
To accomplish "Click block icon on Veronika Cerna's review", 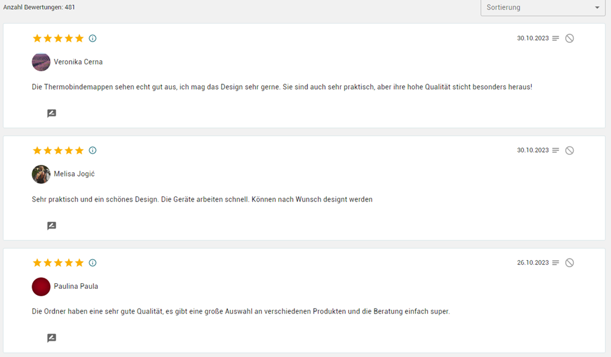I will click(x=570, y=38).
